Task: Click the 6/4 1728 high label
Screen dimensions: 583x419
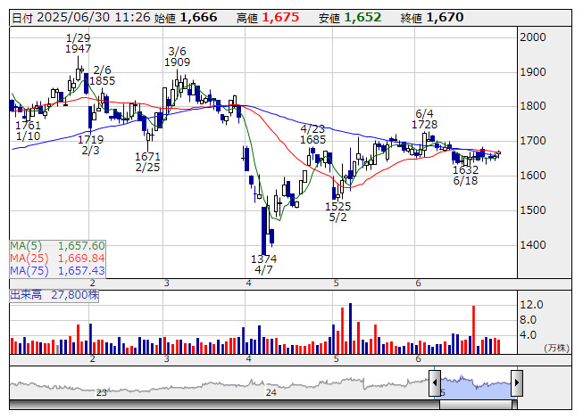Action: [x=424, y=119]
